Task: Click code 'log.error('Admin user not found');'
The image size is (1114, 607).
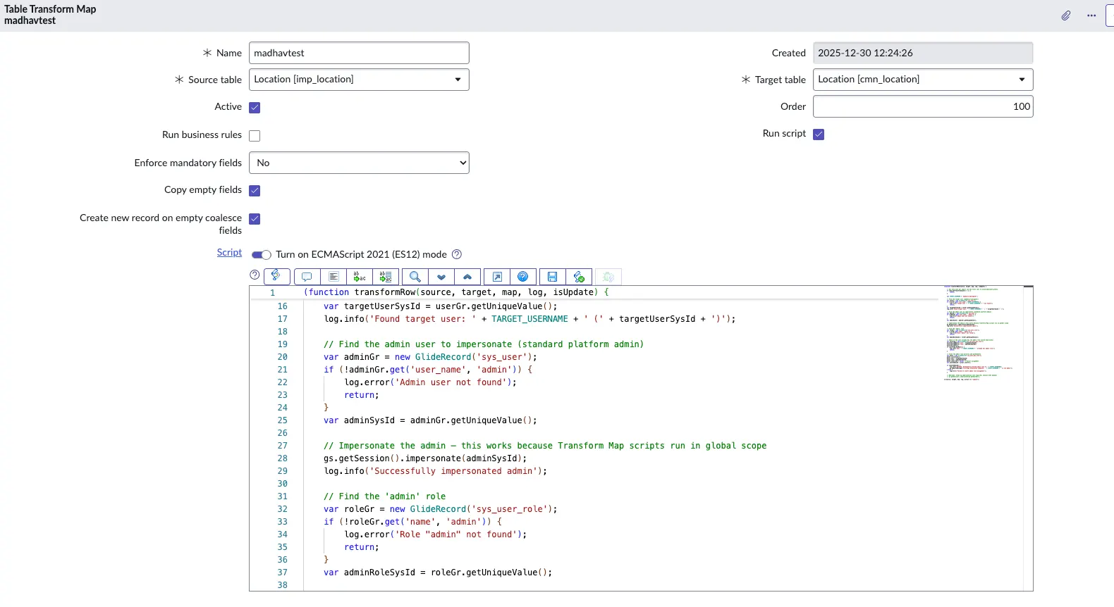Action: (430, 382)
